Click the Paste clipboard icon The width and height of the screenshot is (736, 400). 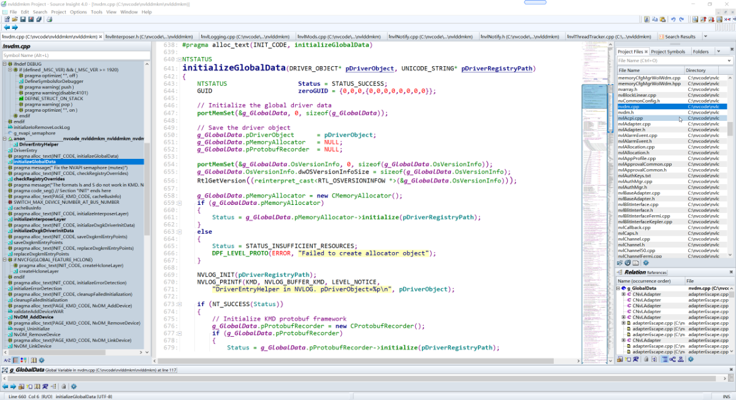(662, 20)
